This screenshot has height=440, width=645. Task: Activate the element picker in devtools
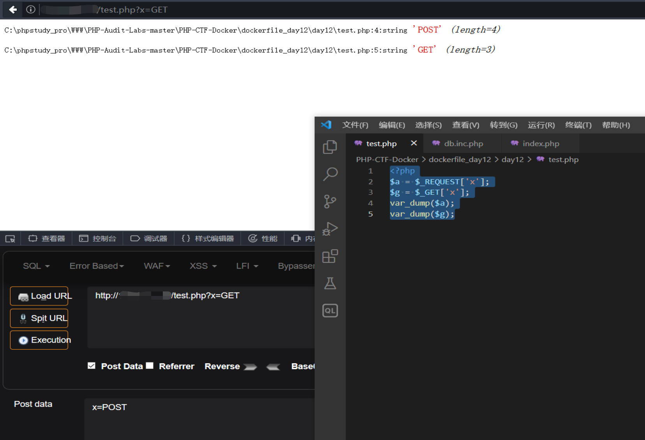10,239
